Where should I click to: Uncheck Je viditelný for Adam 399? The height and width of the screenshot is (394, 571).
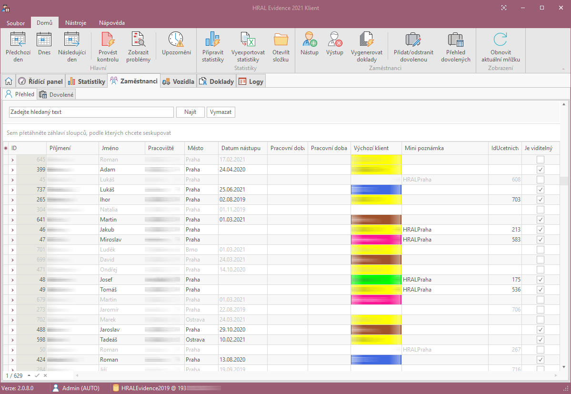[541, 169]
